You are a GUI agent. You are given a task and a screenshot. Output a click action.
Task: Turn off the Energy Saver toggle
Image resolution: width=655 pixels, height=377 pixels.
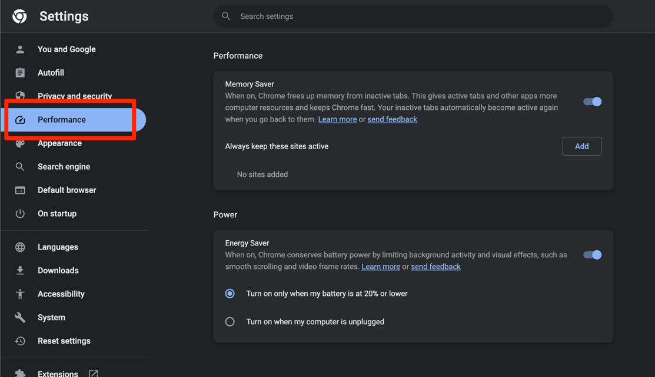click(593, 254)
